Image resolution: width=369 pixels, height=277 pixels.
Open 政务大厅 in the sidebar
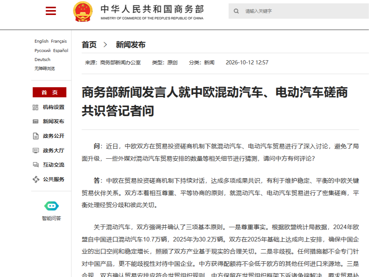[x=54, y=150]
